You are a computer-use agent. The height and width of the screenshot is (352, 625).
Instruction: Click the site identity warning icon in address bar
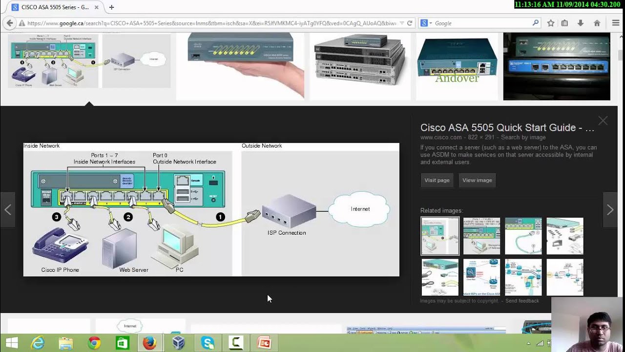(x=22, y=23)
